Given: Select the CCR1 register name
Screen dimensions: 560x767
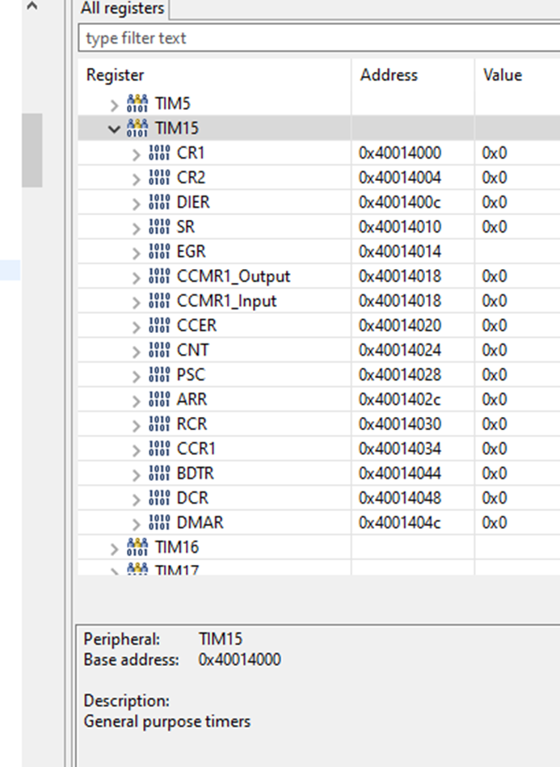Looking at the screenshot, I should click(196, 449).
